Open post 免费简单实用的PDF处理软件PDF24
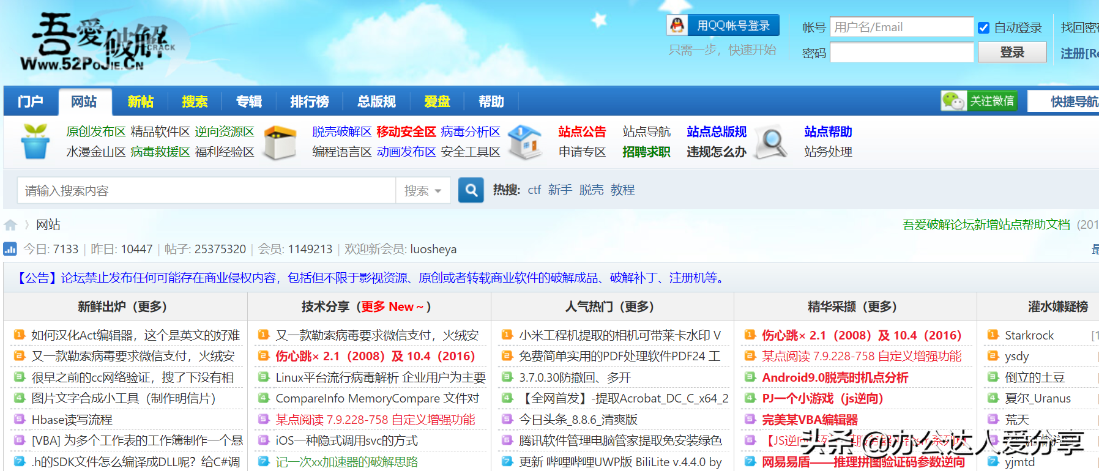 click(x=620, y=356)
